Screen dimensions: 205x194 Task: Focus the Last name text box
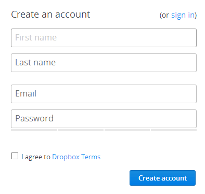[x=104, y=63]
